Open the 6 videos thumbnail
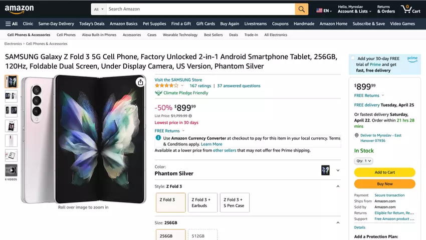This screenshot has width=426, height=240. (x=11, y=170)
